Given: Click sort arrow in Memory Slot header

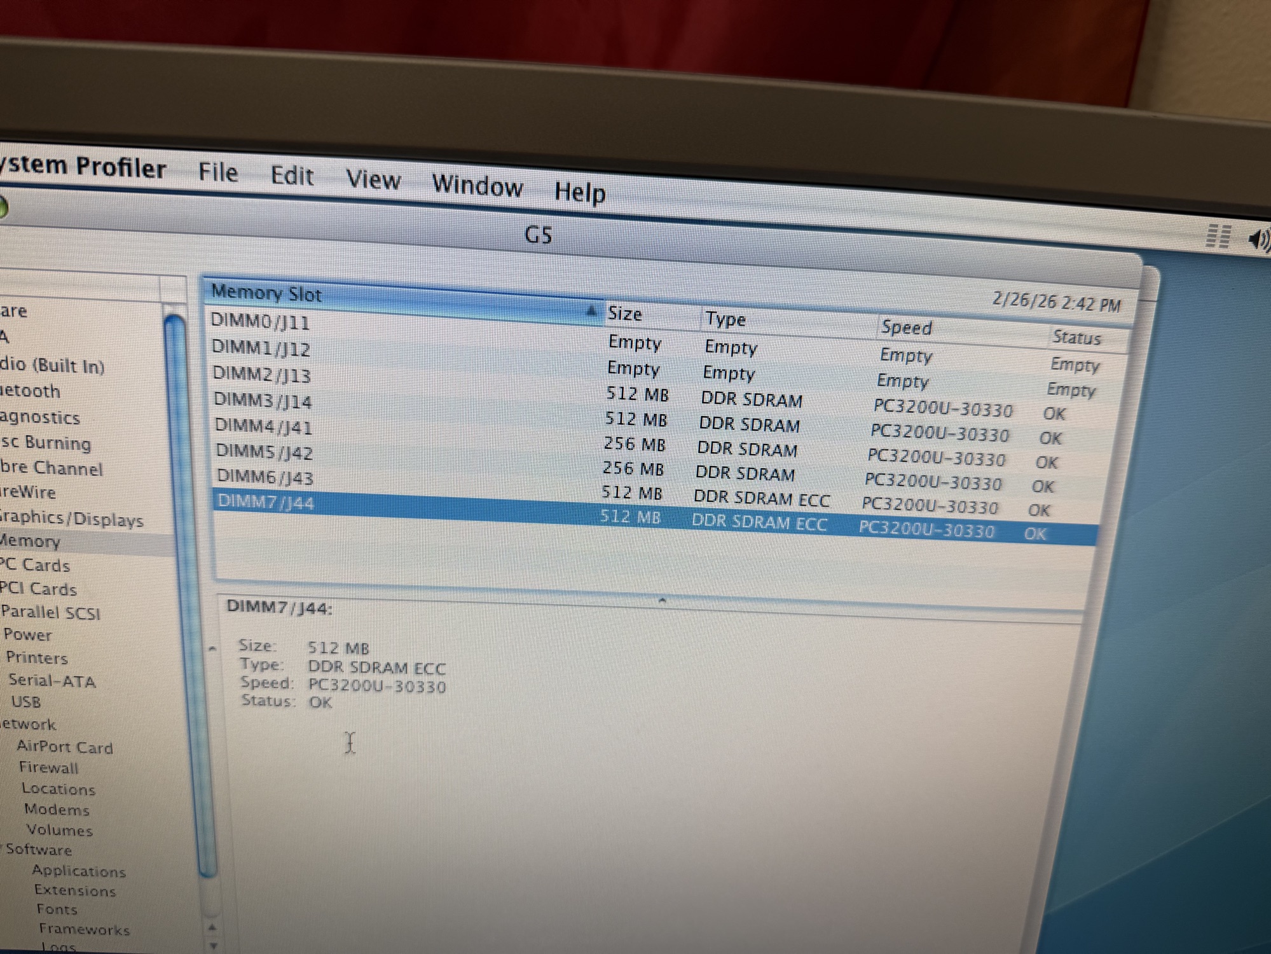Looking at the screenshot, I should point(591,310).
